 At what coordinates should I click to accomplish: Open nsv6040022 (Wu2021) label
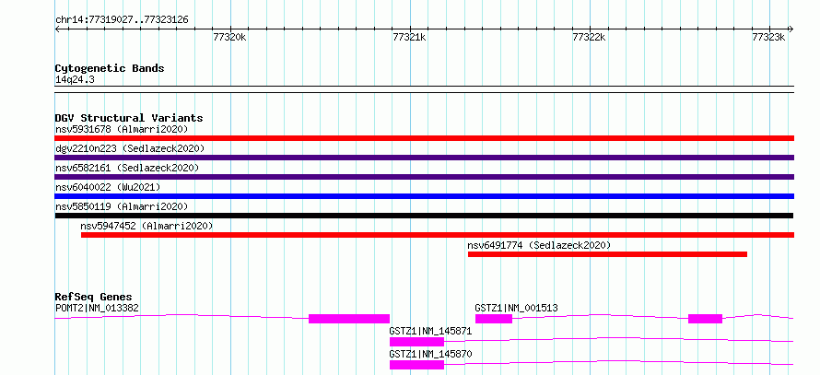pyautogui.click(x=108, y=187)
